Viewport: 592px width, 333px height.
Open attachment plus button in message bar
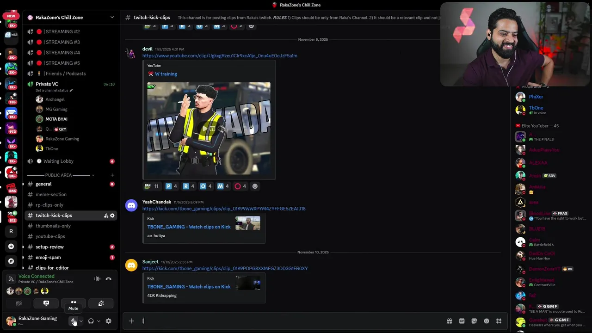(x=131, y=321)
